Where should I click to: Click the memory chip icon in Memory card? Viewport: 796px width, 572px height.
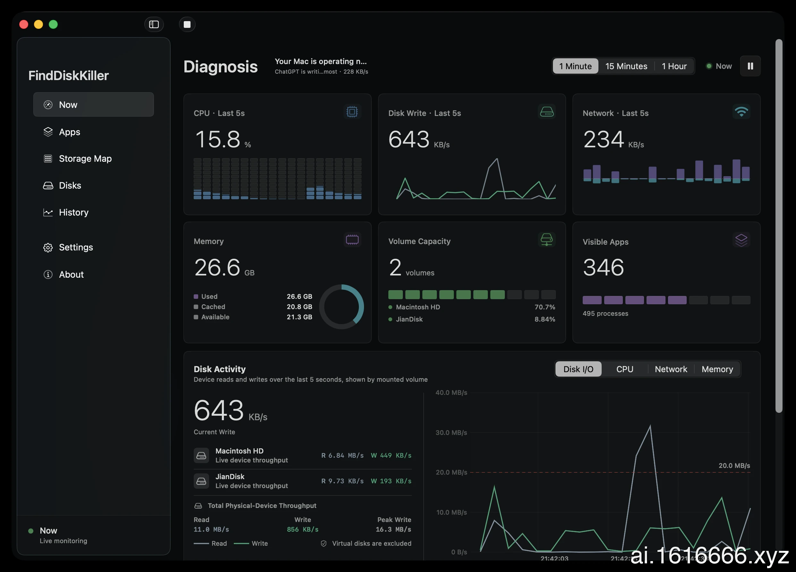pyautogui.click(x=352, y=240)
